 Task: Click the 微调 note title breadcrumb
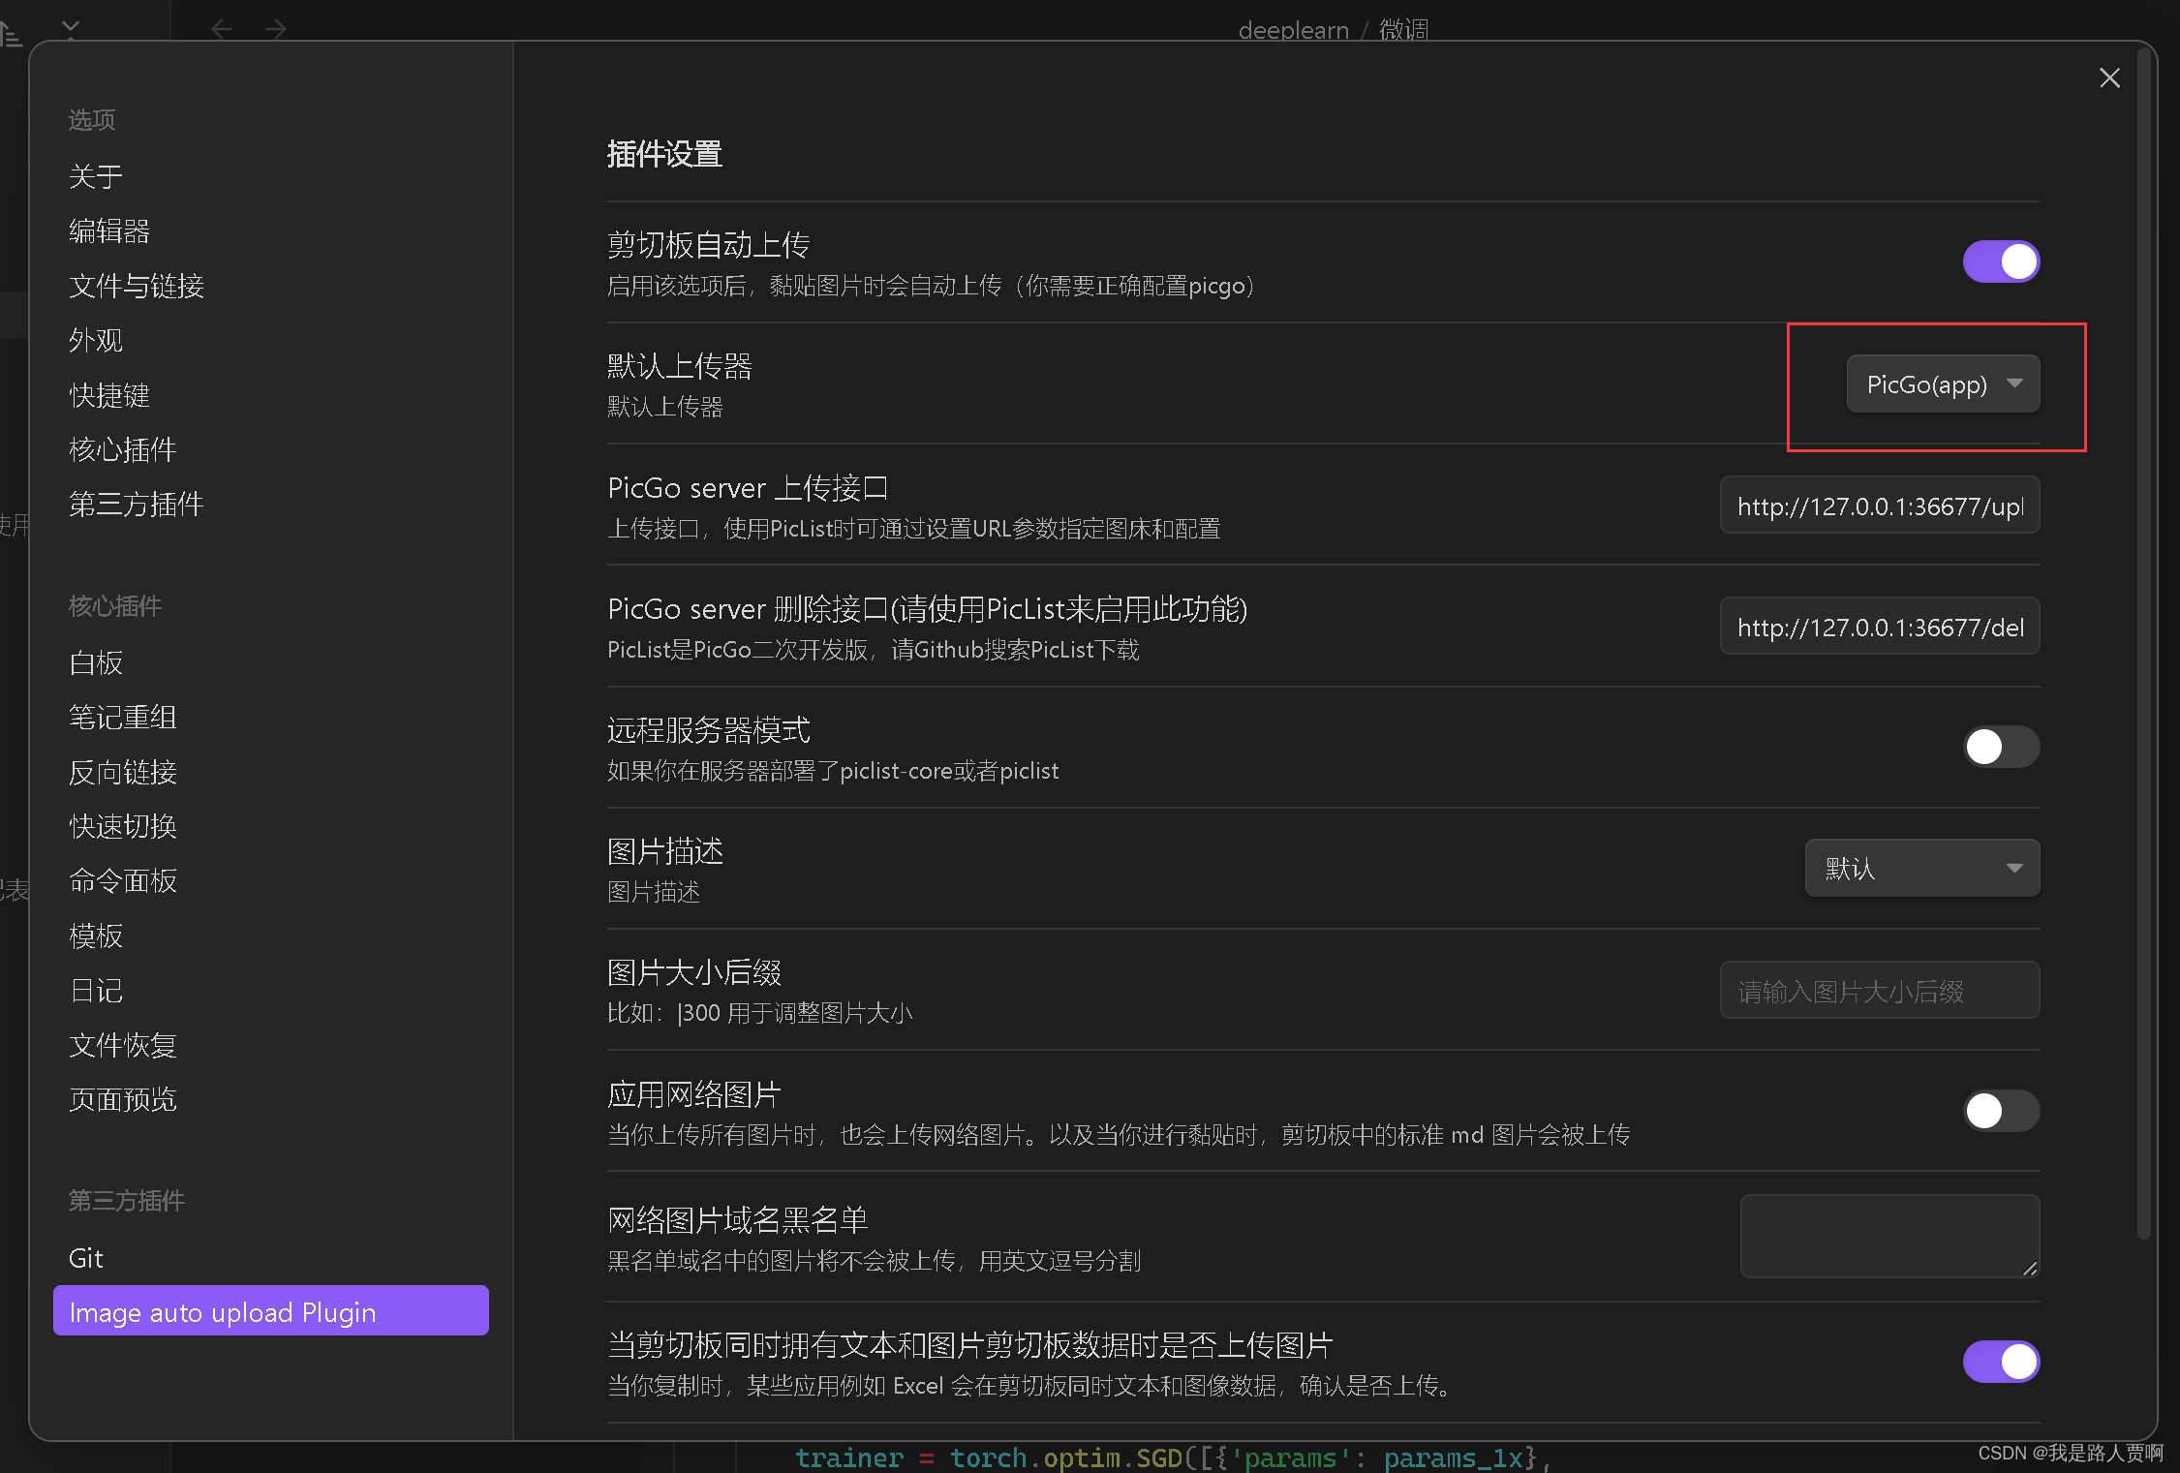point(1403,30)
